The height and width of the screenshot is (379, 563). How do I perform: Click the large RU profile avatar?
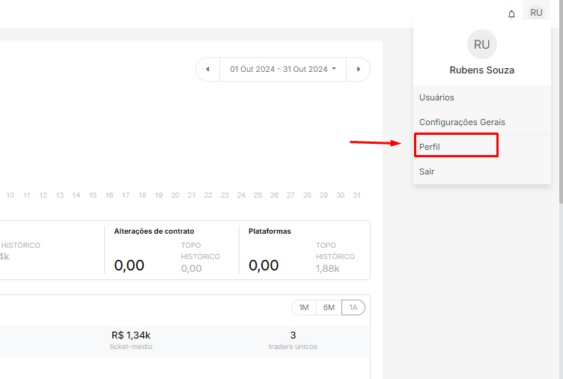481,45
